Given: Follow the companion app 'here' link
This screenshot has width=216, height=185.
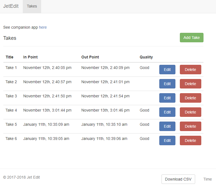Looking at the screenshot, I should (43, 27).
